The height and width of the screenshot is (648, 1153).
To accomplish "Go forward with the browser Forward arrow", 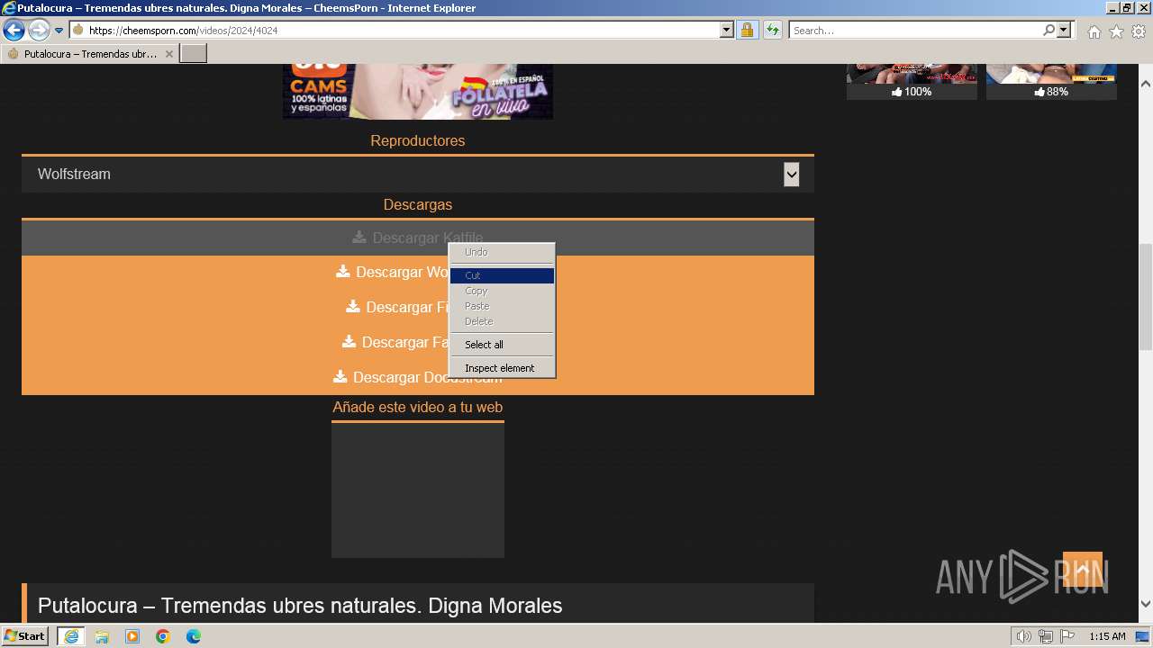I will 39,30.
